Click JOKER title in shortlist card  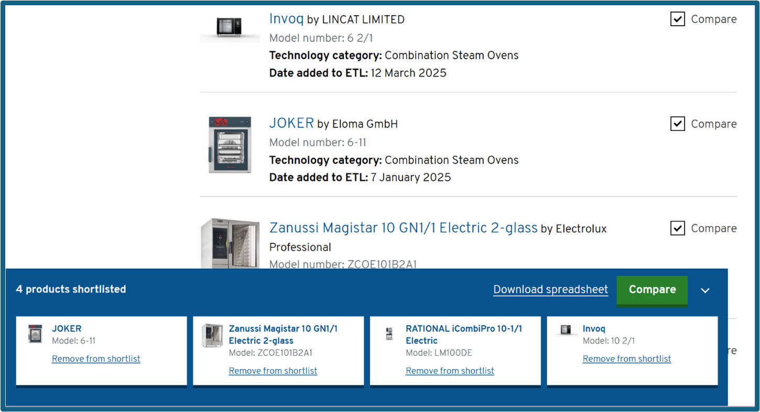point(67,329)
